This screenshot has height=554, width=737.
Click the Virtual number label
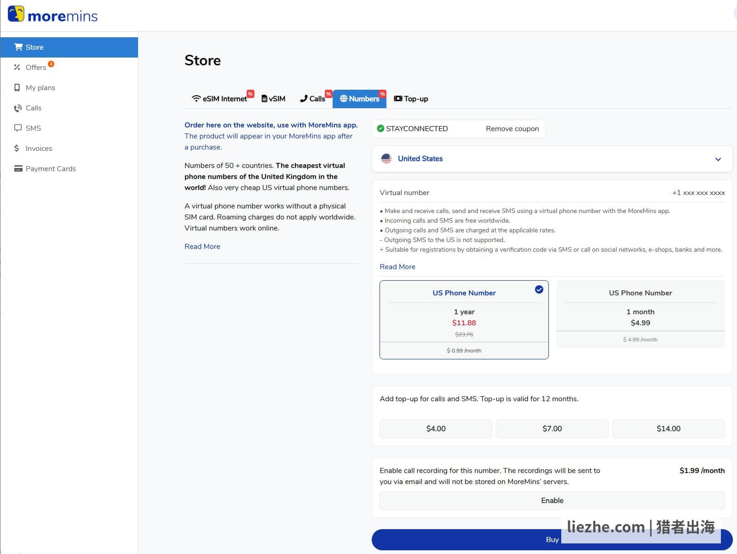[x=404, y=193]
